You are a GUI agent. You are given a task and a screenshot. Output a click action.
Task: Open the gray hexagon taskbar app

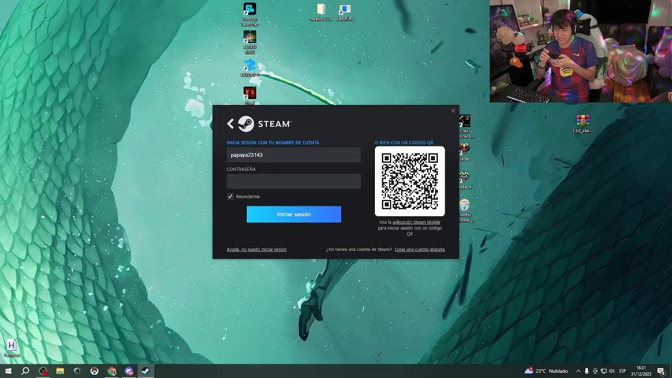click(x=77, y=371)
